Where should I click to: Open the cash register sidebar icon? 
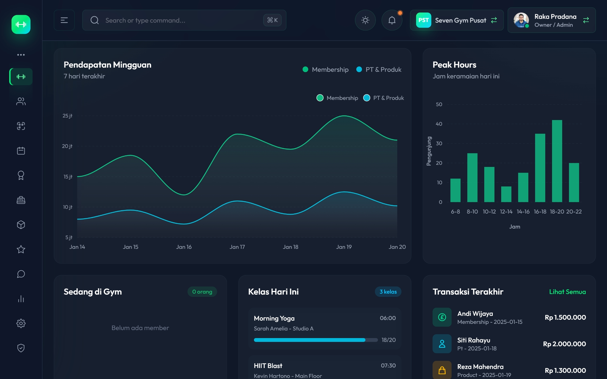pyautogui.click(x=21, y=200)
